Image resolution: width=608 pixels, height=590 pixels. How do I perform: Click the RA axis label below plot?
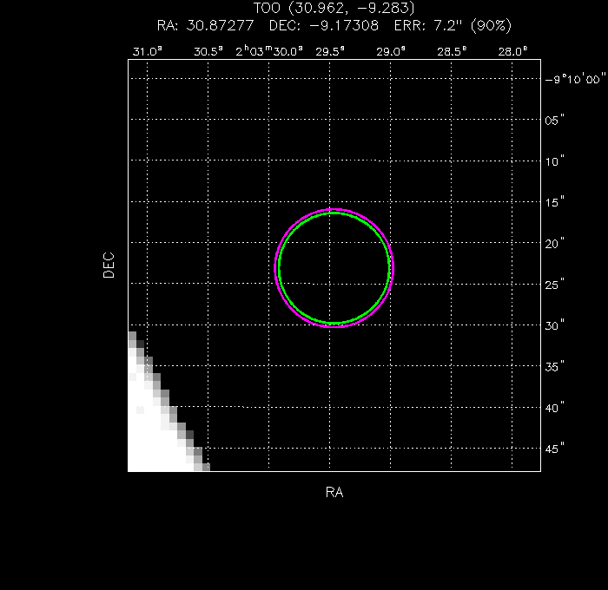(334, 492)
